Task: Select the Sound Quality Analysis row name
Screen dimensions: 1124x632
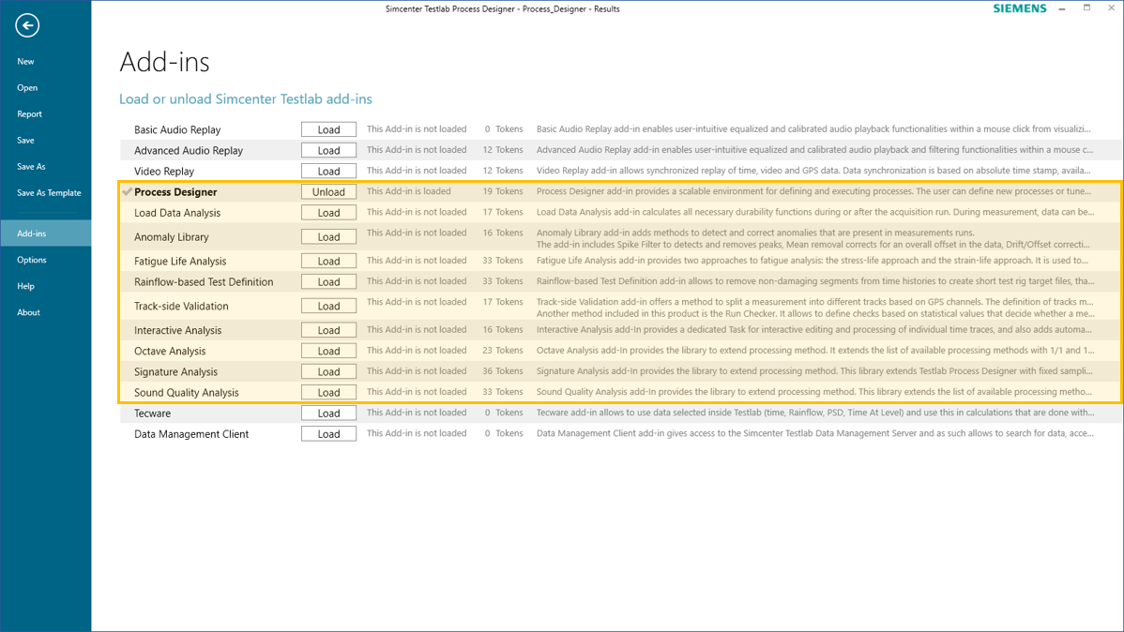Action: pos(186,393)
